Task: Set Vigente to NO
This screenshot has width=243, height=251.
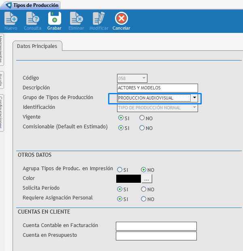Action: (142, 118)
